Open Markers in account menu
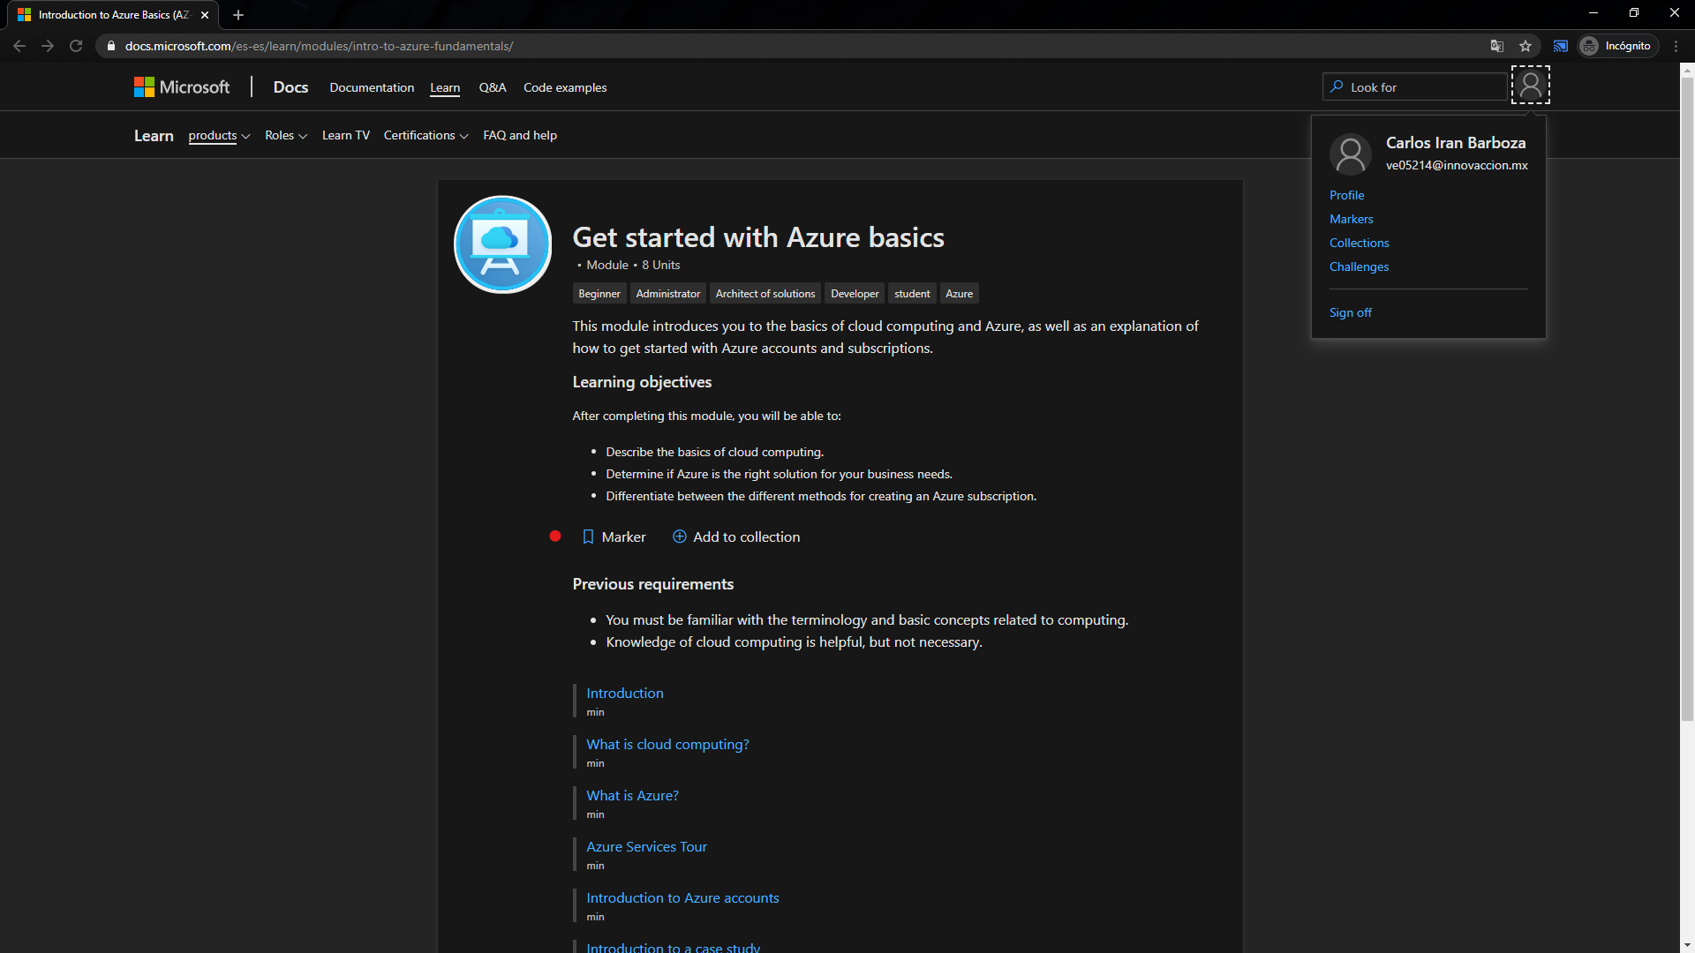 coord(1351,219)
